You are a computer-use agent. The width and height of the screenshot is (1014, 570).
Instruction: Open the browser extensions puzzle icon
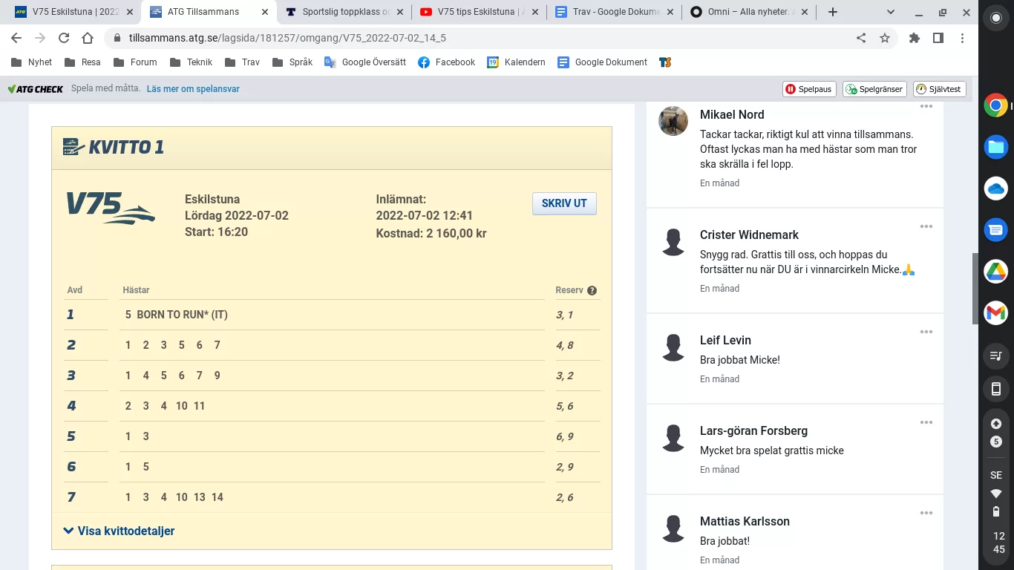pyautogui.click(x=915, y=39)
